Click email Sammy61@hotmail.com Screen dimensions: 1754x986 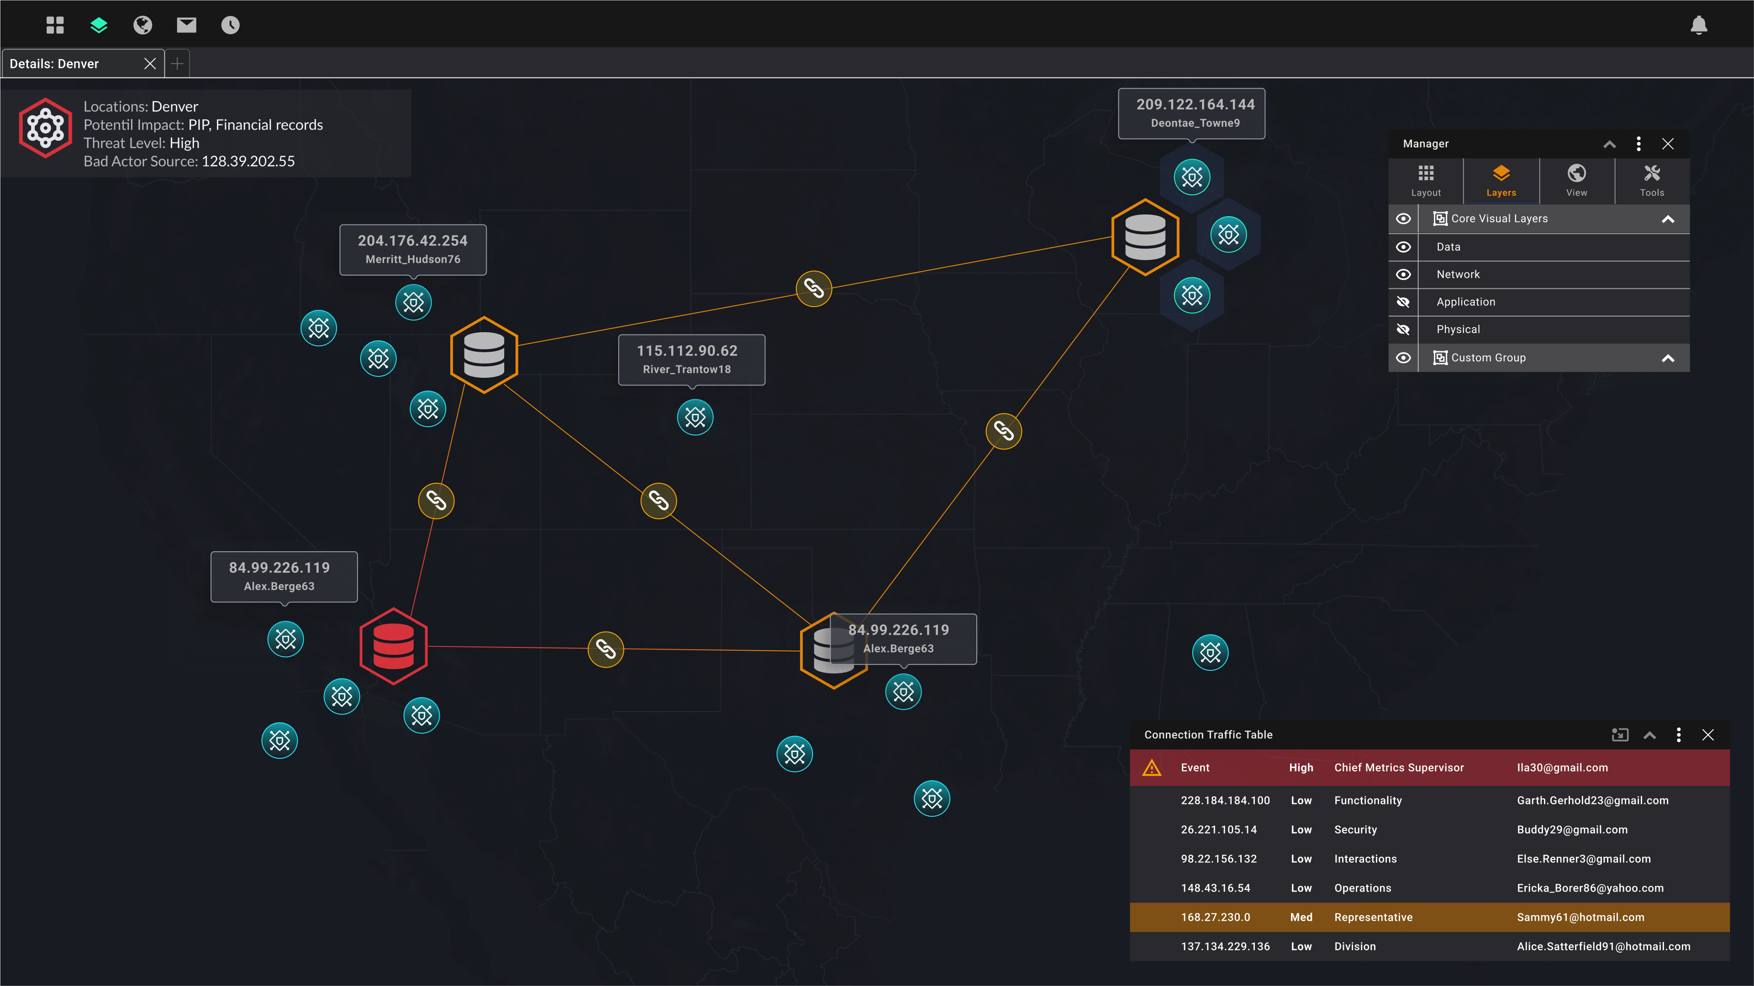(1580, 917)
